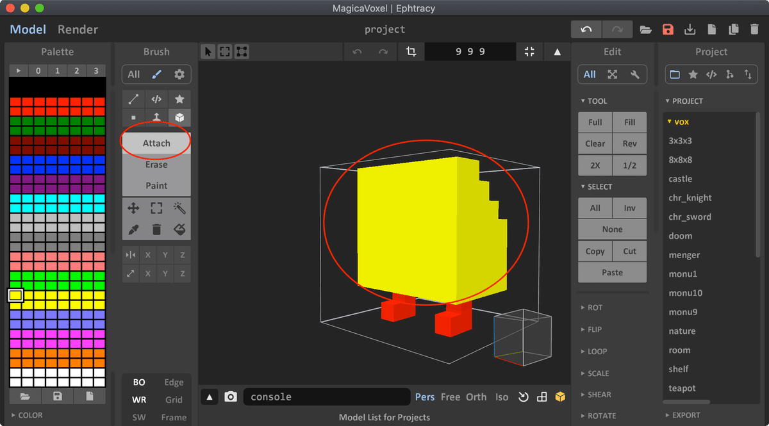This screenshot has height=426, width=769.
Task: Activate the marquee Box Select tool
Action: pyautogui.click(x=156, y=208)
